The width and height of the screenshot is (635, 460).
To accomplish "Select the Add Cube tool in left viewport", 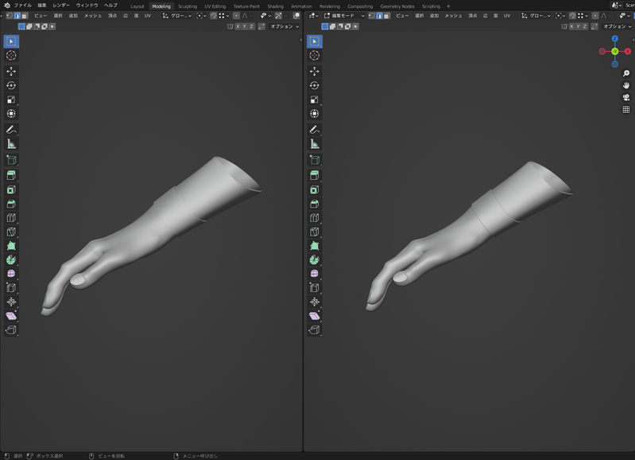I will click(11, 160).
